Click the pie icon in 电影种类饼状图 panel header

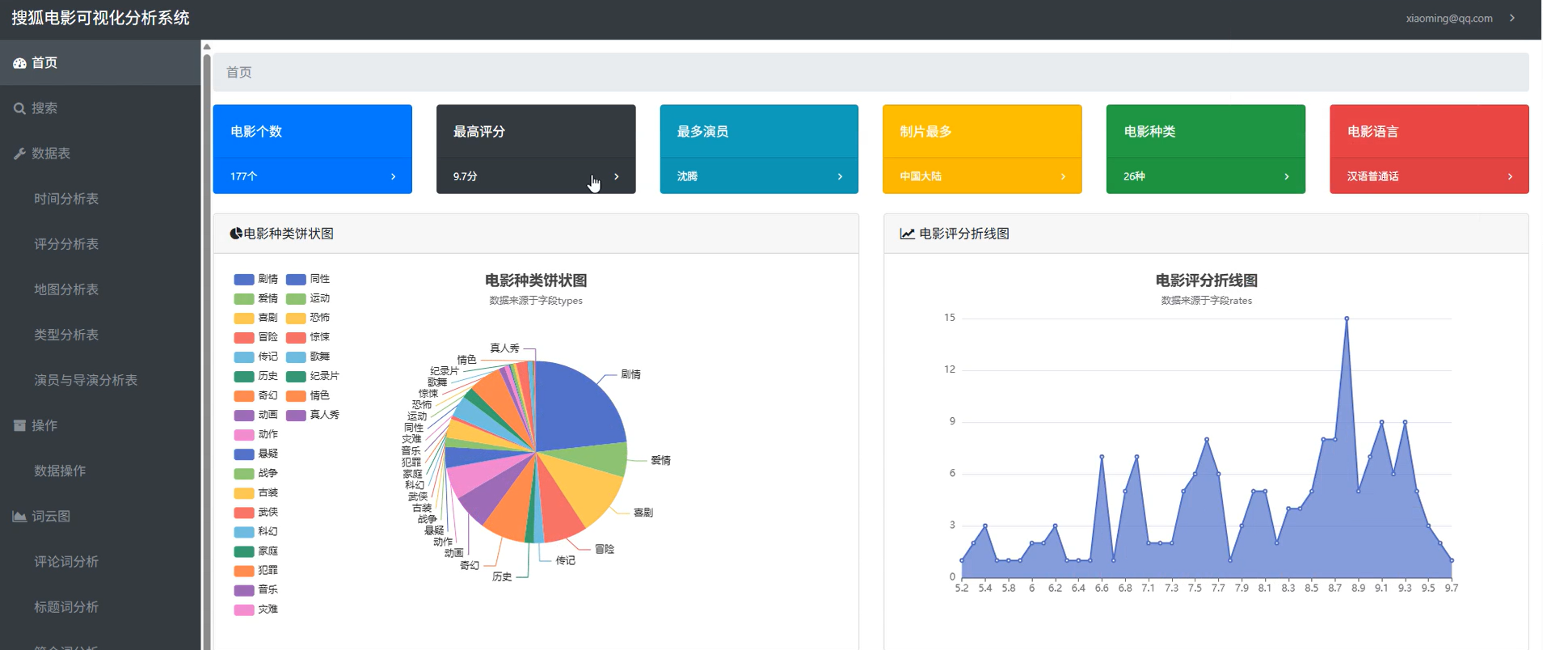236,234
